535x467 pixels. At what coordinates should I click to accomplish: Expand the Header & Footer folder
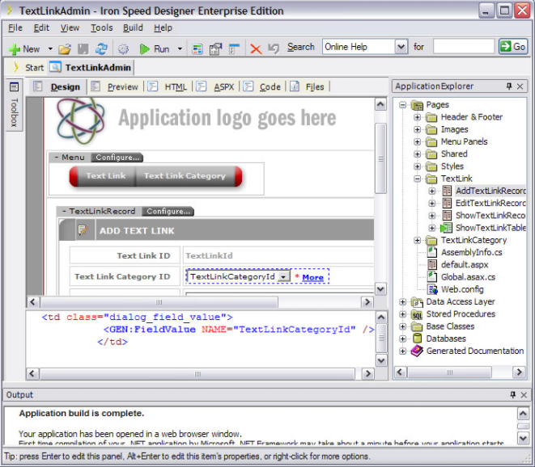[417, 117]
